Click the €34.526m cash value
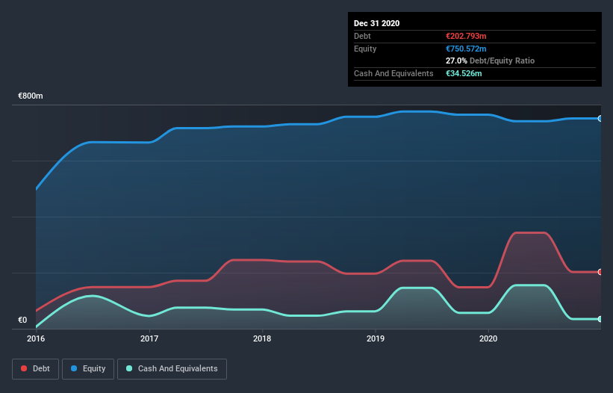The height and width of the screenshot is (393, 613). (x=464, y=73)
